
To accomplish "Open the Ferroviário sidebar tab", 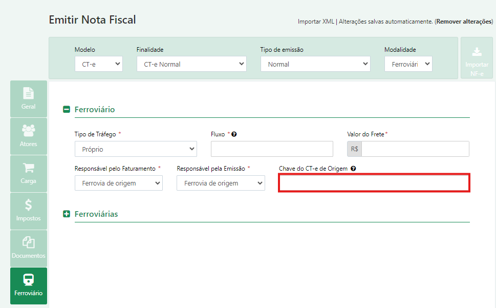I will [29, 286].
